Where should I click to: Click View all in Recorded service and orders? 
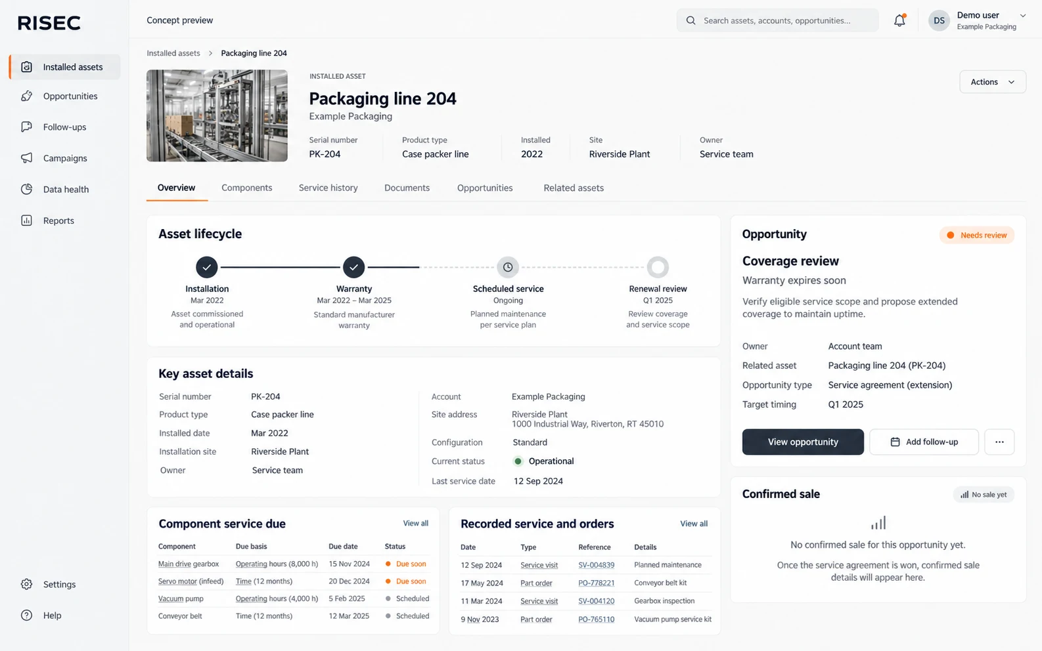[x=694, y=524]
